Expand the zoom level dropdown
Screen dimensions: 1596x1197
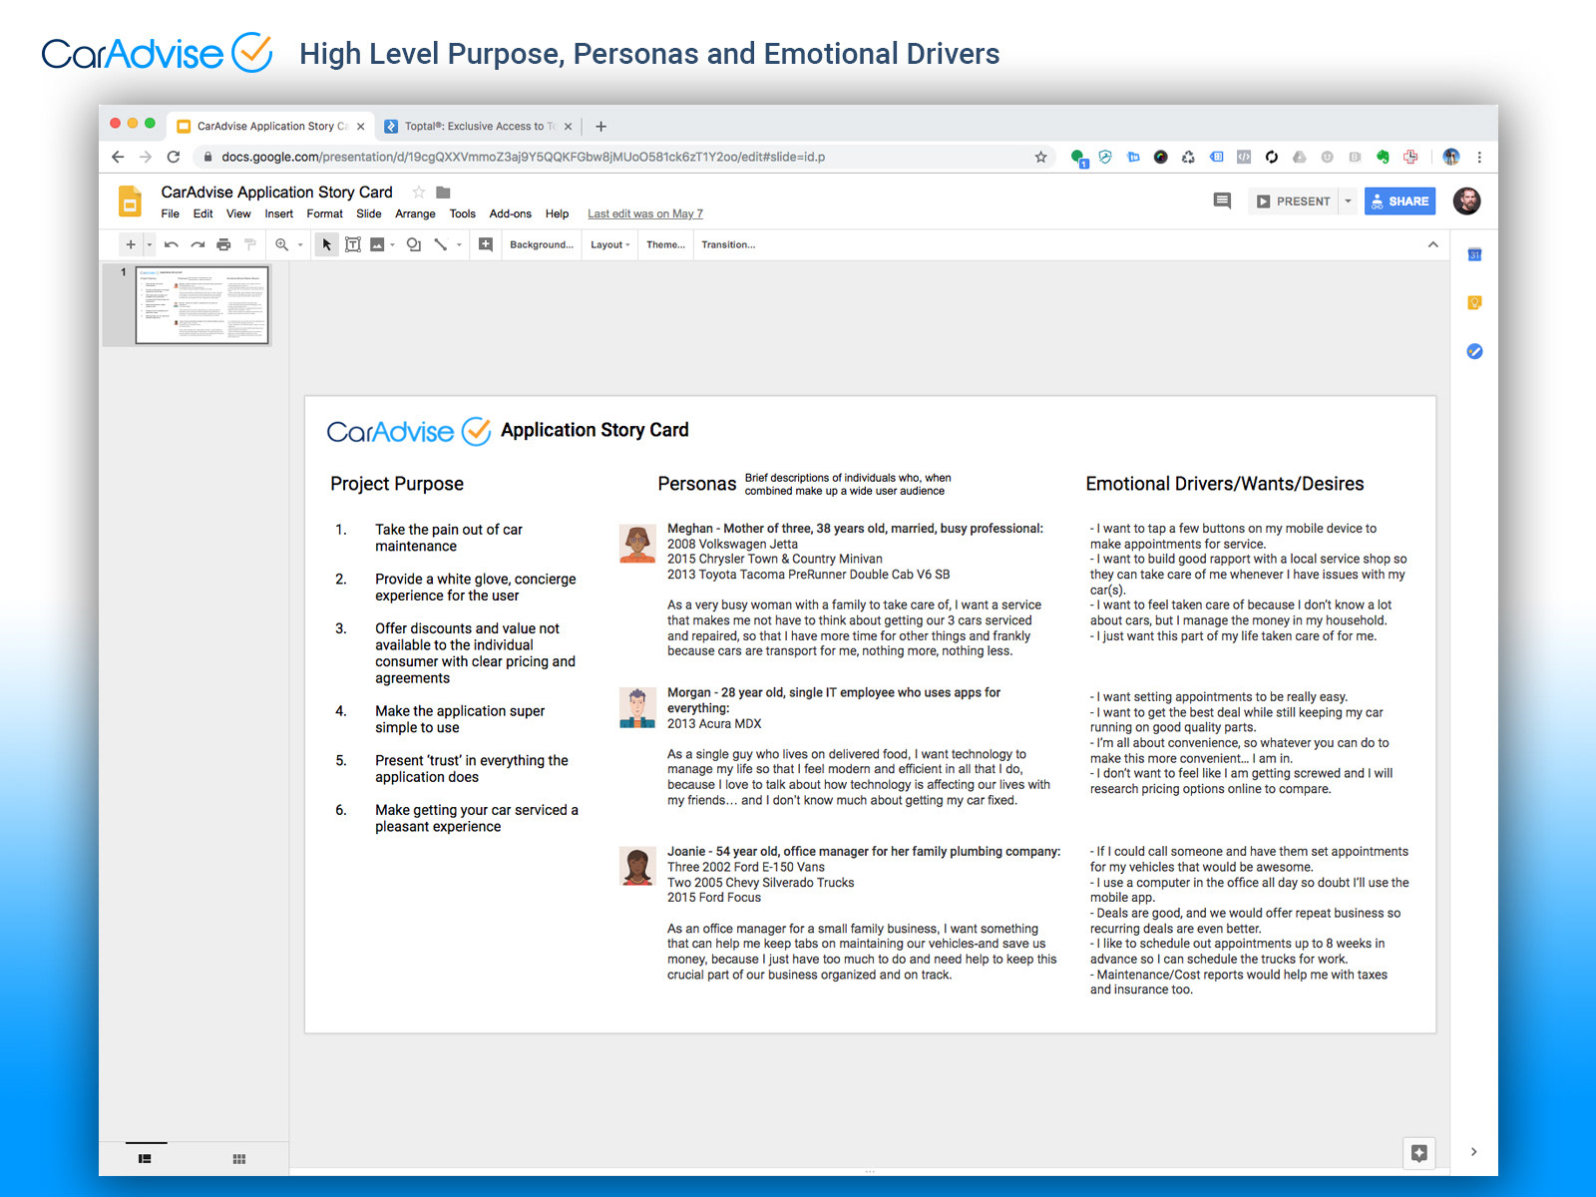[300, 244]
